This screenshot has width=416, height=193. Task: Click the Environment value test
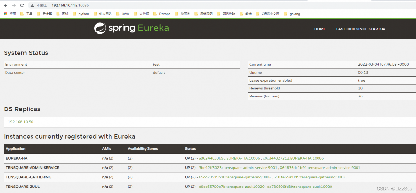(156, 64)
